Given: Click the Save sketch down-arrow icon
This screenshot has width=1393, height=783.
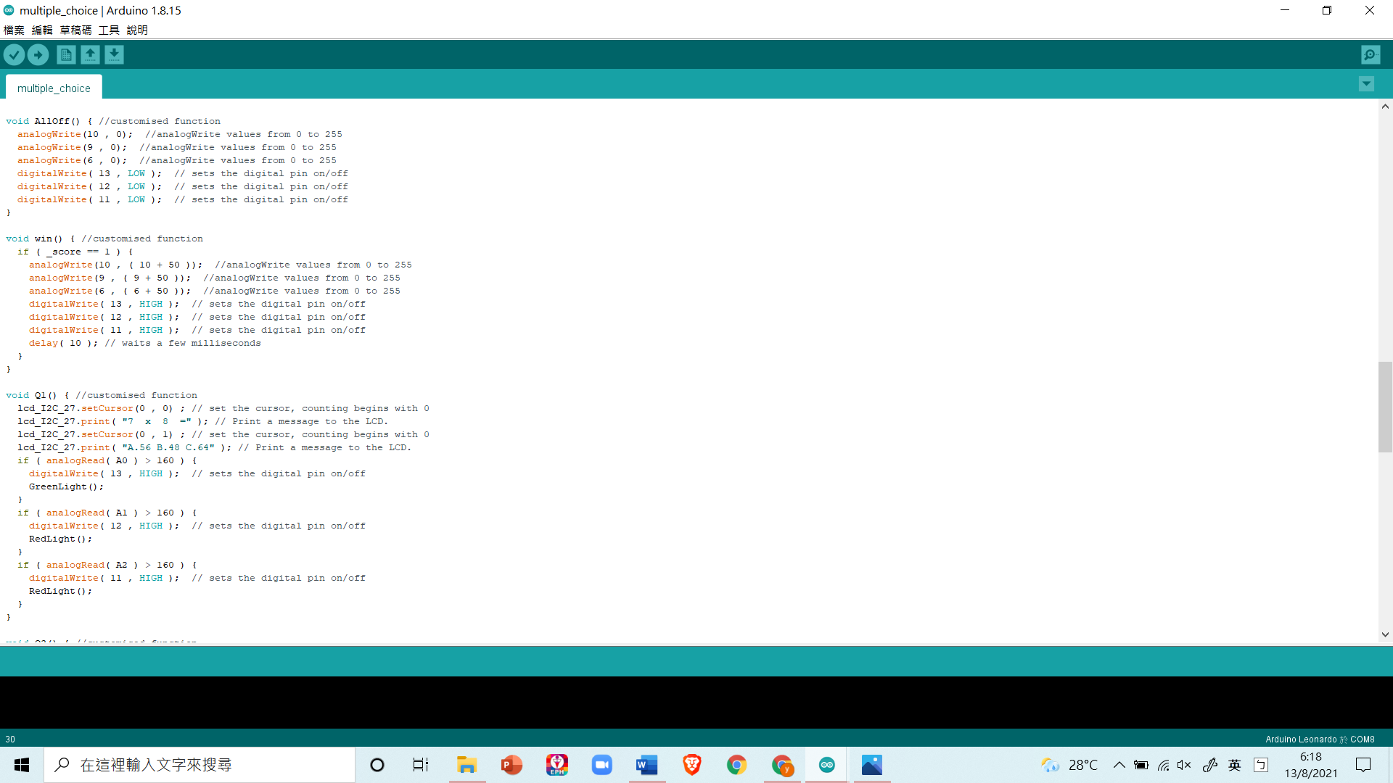Looking at the screenshot, I should tap(114, 54).
